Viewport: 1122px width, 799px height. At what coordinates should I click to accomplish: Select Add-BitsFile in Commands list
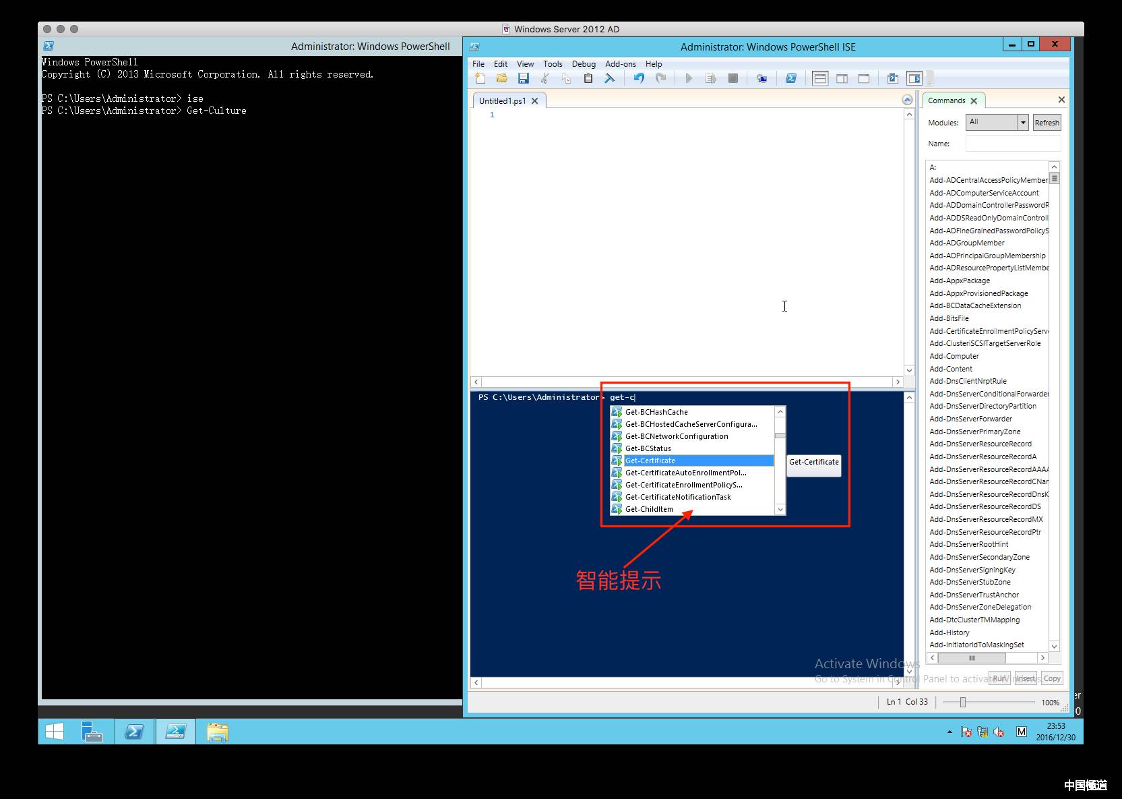949,318
